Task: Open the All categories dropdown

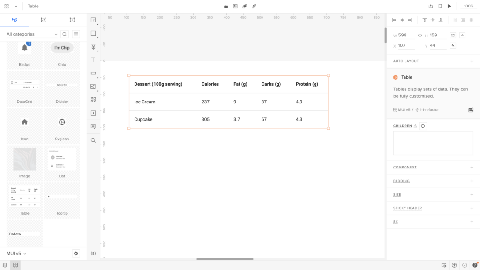Action: click(32, 34)
